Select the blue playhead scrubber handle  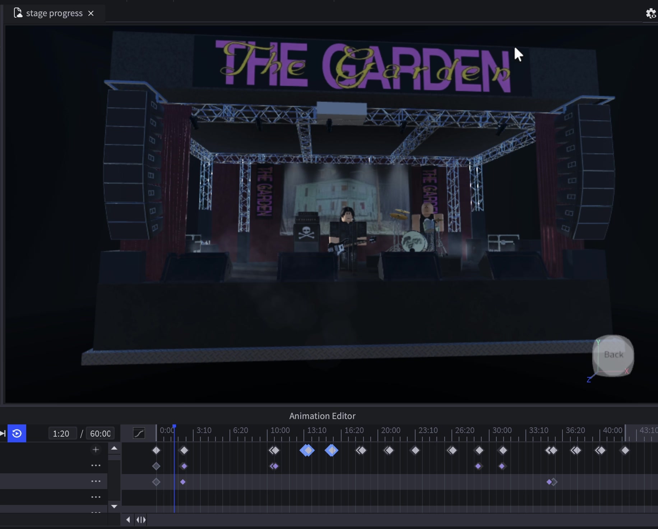(x=174, y=427)
